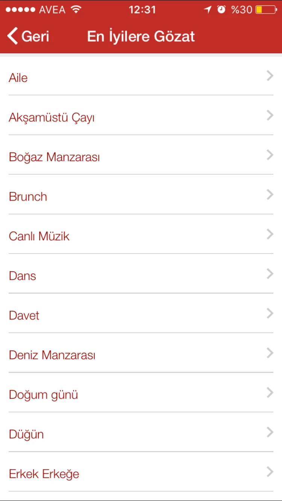Open the Akşamüstü Çayı category
The image size is (282, 501).
(52, 118)
